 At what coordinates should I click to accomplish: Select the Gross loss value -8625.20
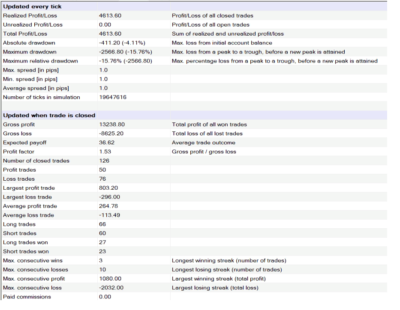(x=111, y=134)
